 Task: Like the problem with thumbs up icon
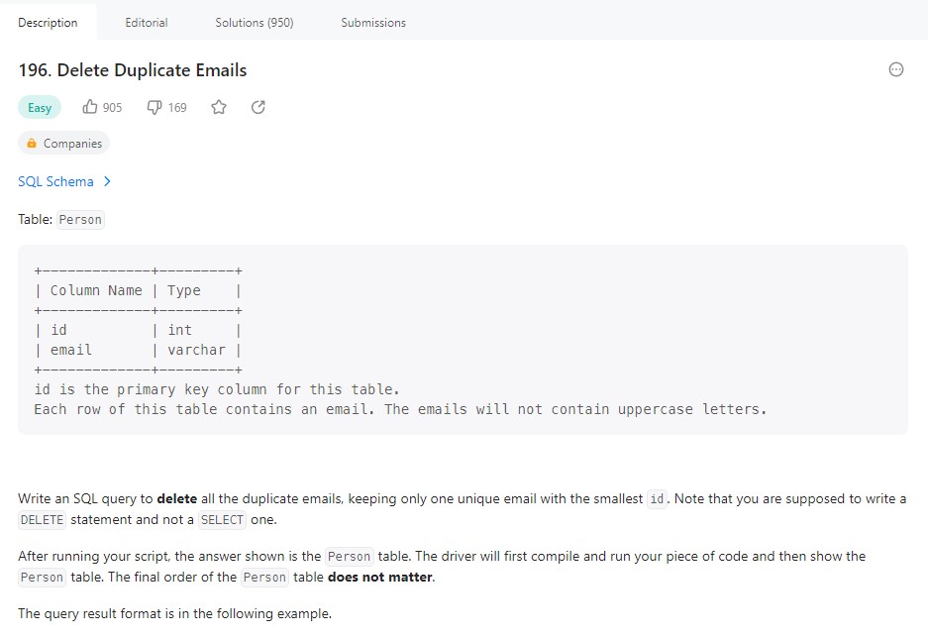[x=90, y=107]
